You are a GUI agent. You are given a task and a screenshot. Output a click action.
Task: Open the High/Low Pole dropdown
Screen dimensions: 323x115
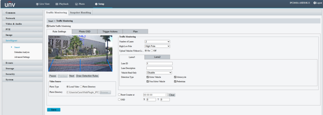coord(157,46)
